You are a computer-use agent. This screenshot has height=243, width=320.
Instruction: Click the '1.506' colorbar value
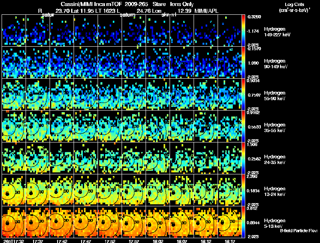click(x=252, y=144)
